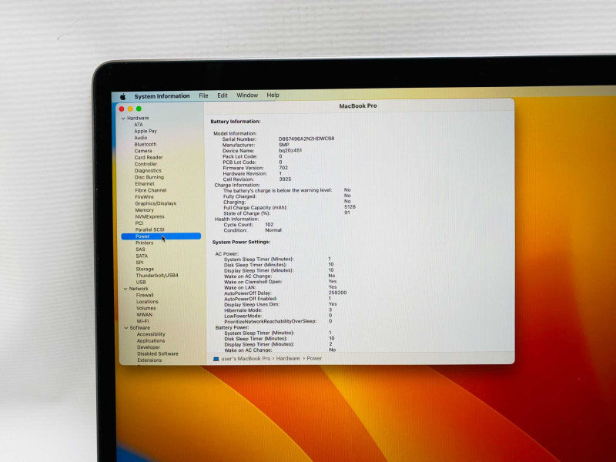Select Thunderbolt/USB4 in the sidebar

[157, 276]
